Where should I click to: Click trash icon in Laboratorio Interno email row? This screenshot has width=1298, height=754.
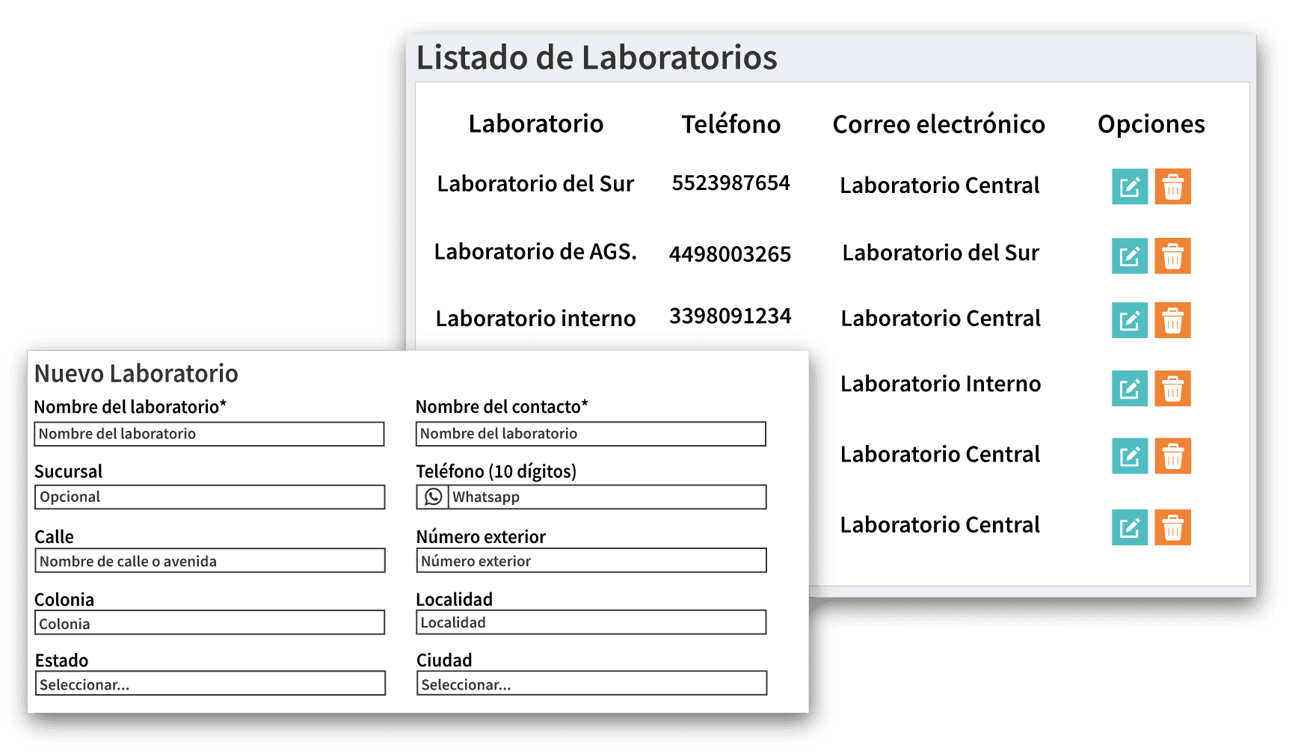[x=1172, y=388]
